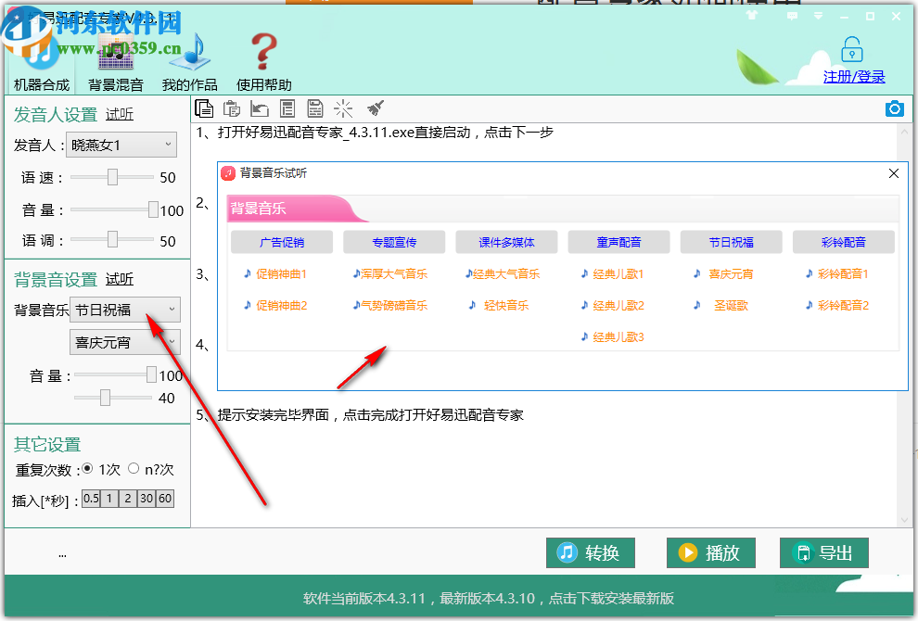Viewport: 918px width, 621px height.
Task: Play the 喜庆元宵 sample in dialog
Action: tap(723, 274)
